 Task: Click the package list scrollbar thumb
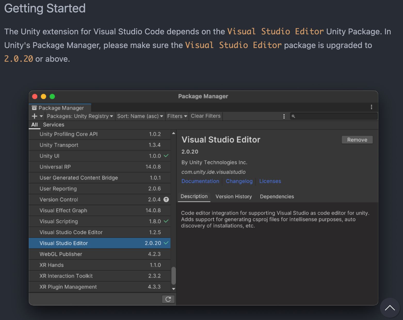click(x=174, y=276)
